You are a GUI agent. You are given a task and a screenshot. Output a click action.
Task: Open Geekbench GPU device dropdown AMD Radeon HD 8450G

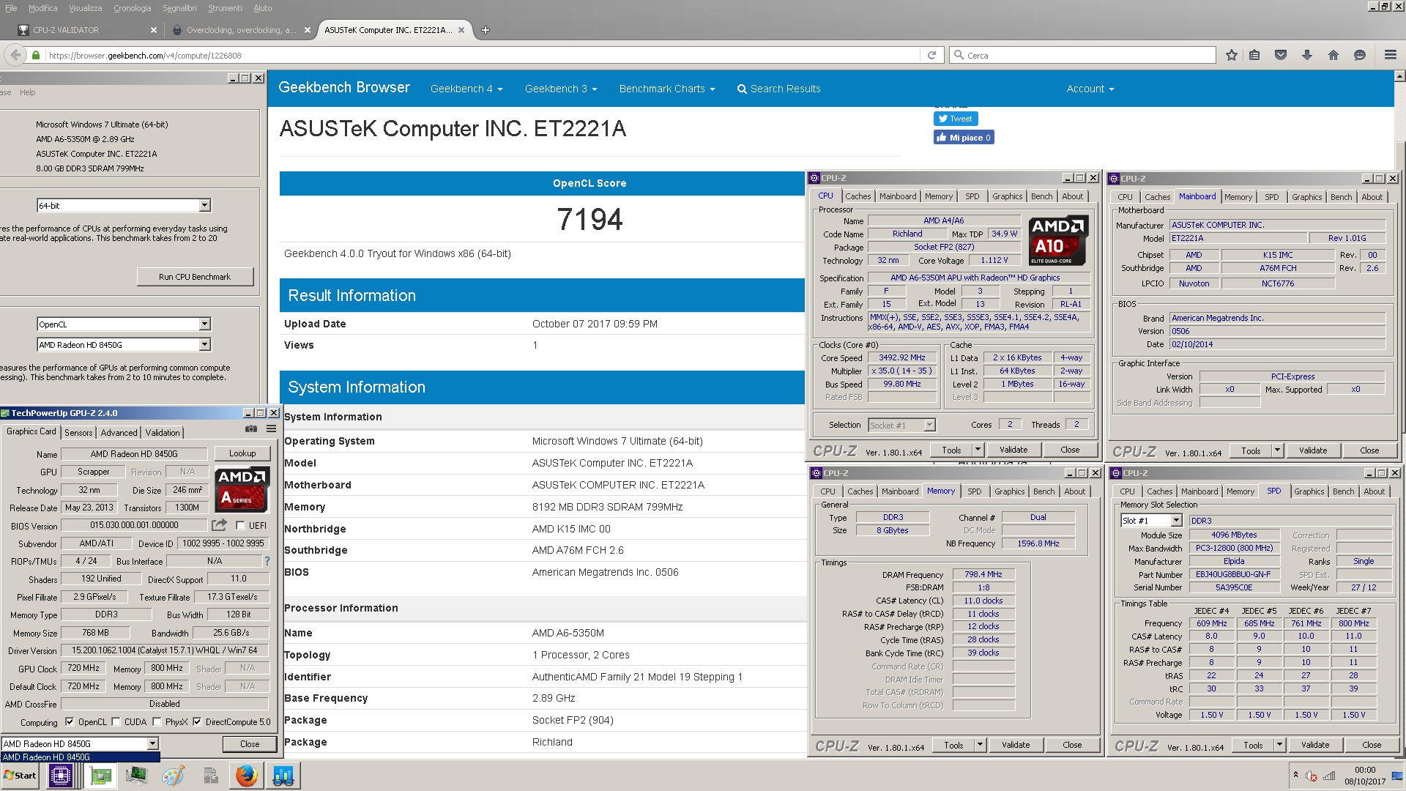(205, 344)
